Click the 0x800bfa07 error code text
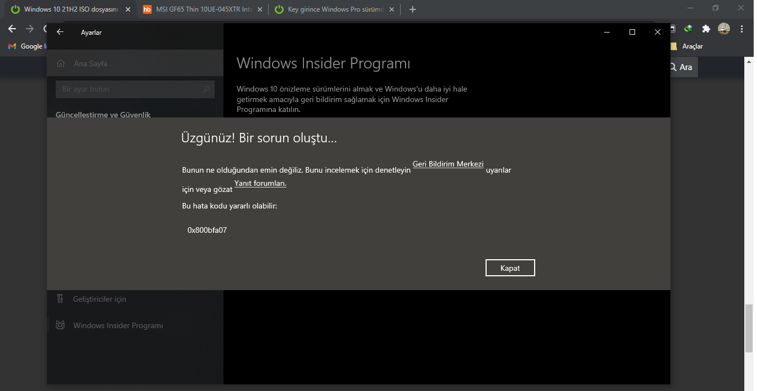Viewport: 757px width, 391px height. point(207,230)
